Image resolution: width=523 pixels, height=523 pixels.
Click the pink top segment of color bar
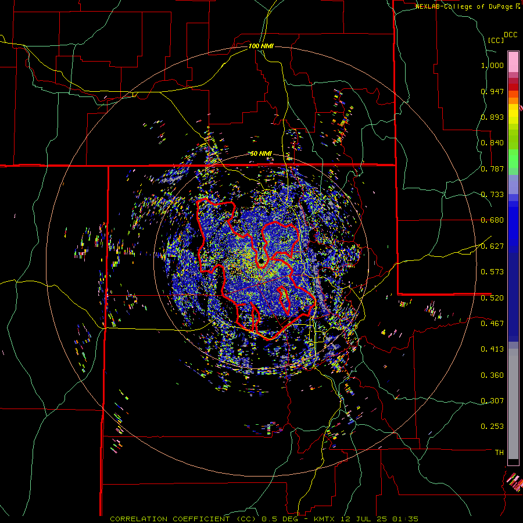(x=513, y=62)
